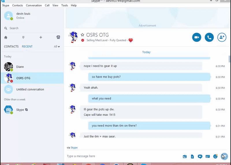Open the send image icon

coord(185,156)
